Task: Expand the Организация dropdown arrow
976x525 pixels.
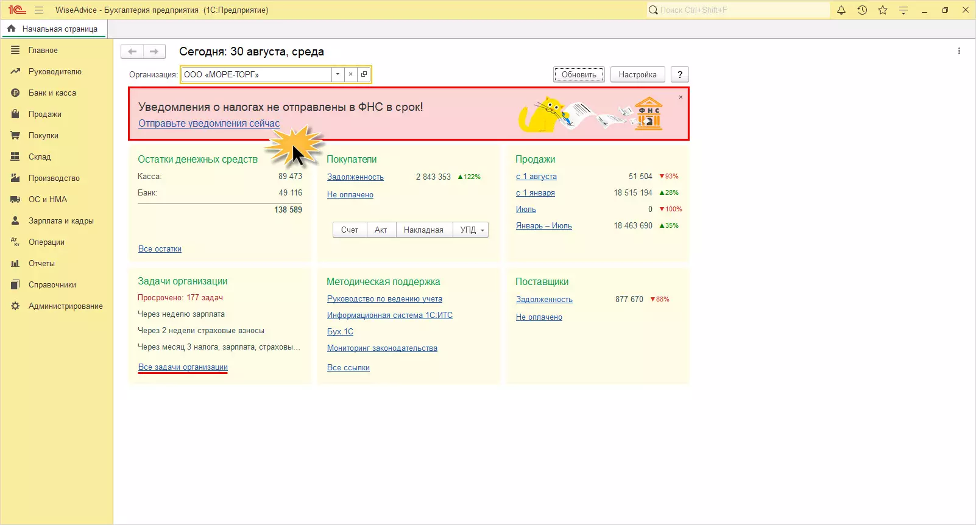Action: [x=338, y=74]
